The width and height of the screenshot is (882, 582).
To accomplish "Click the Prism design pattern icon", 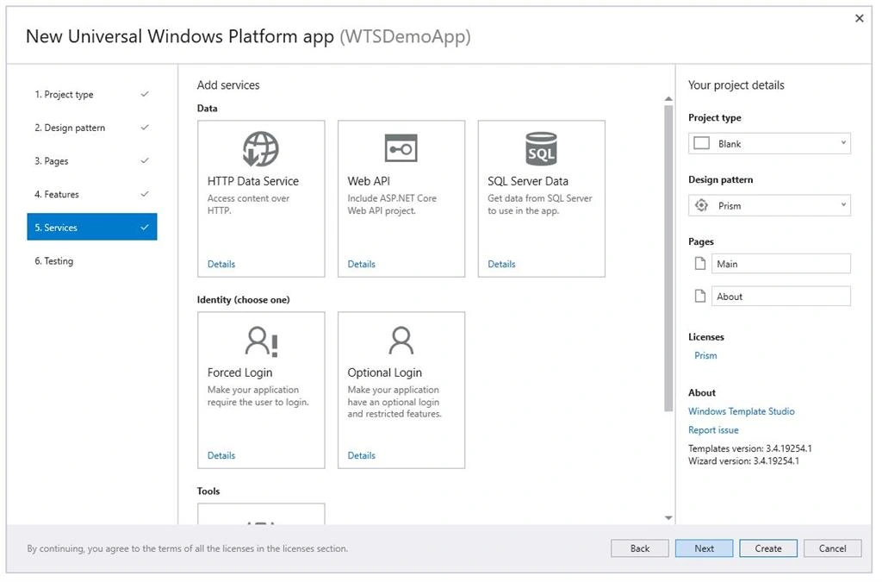I will coord(701,205).
